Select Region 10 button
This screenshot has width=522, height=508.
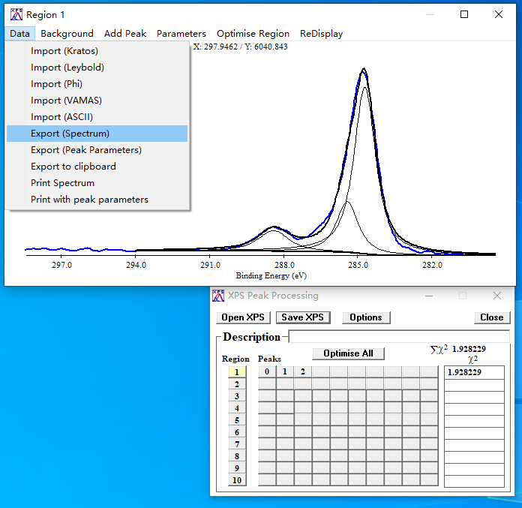(237, 480)
